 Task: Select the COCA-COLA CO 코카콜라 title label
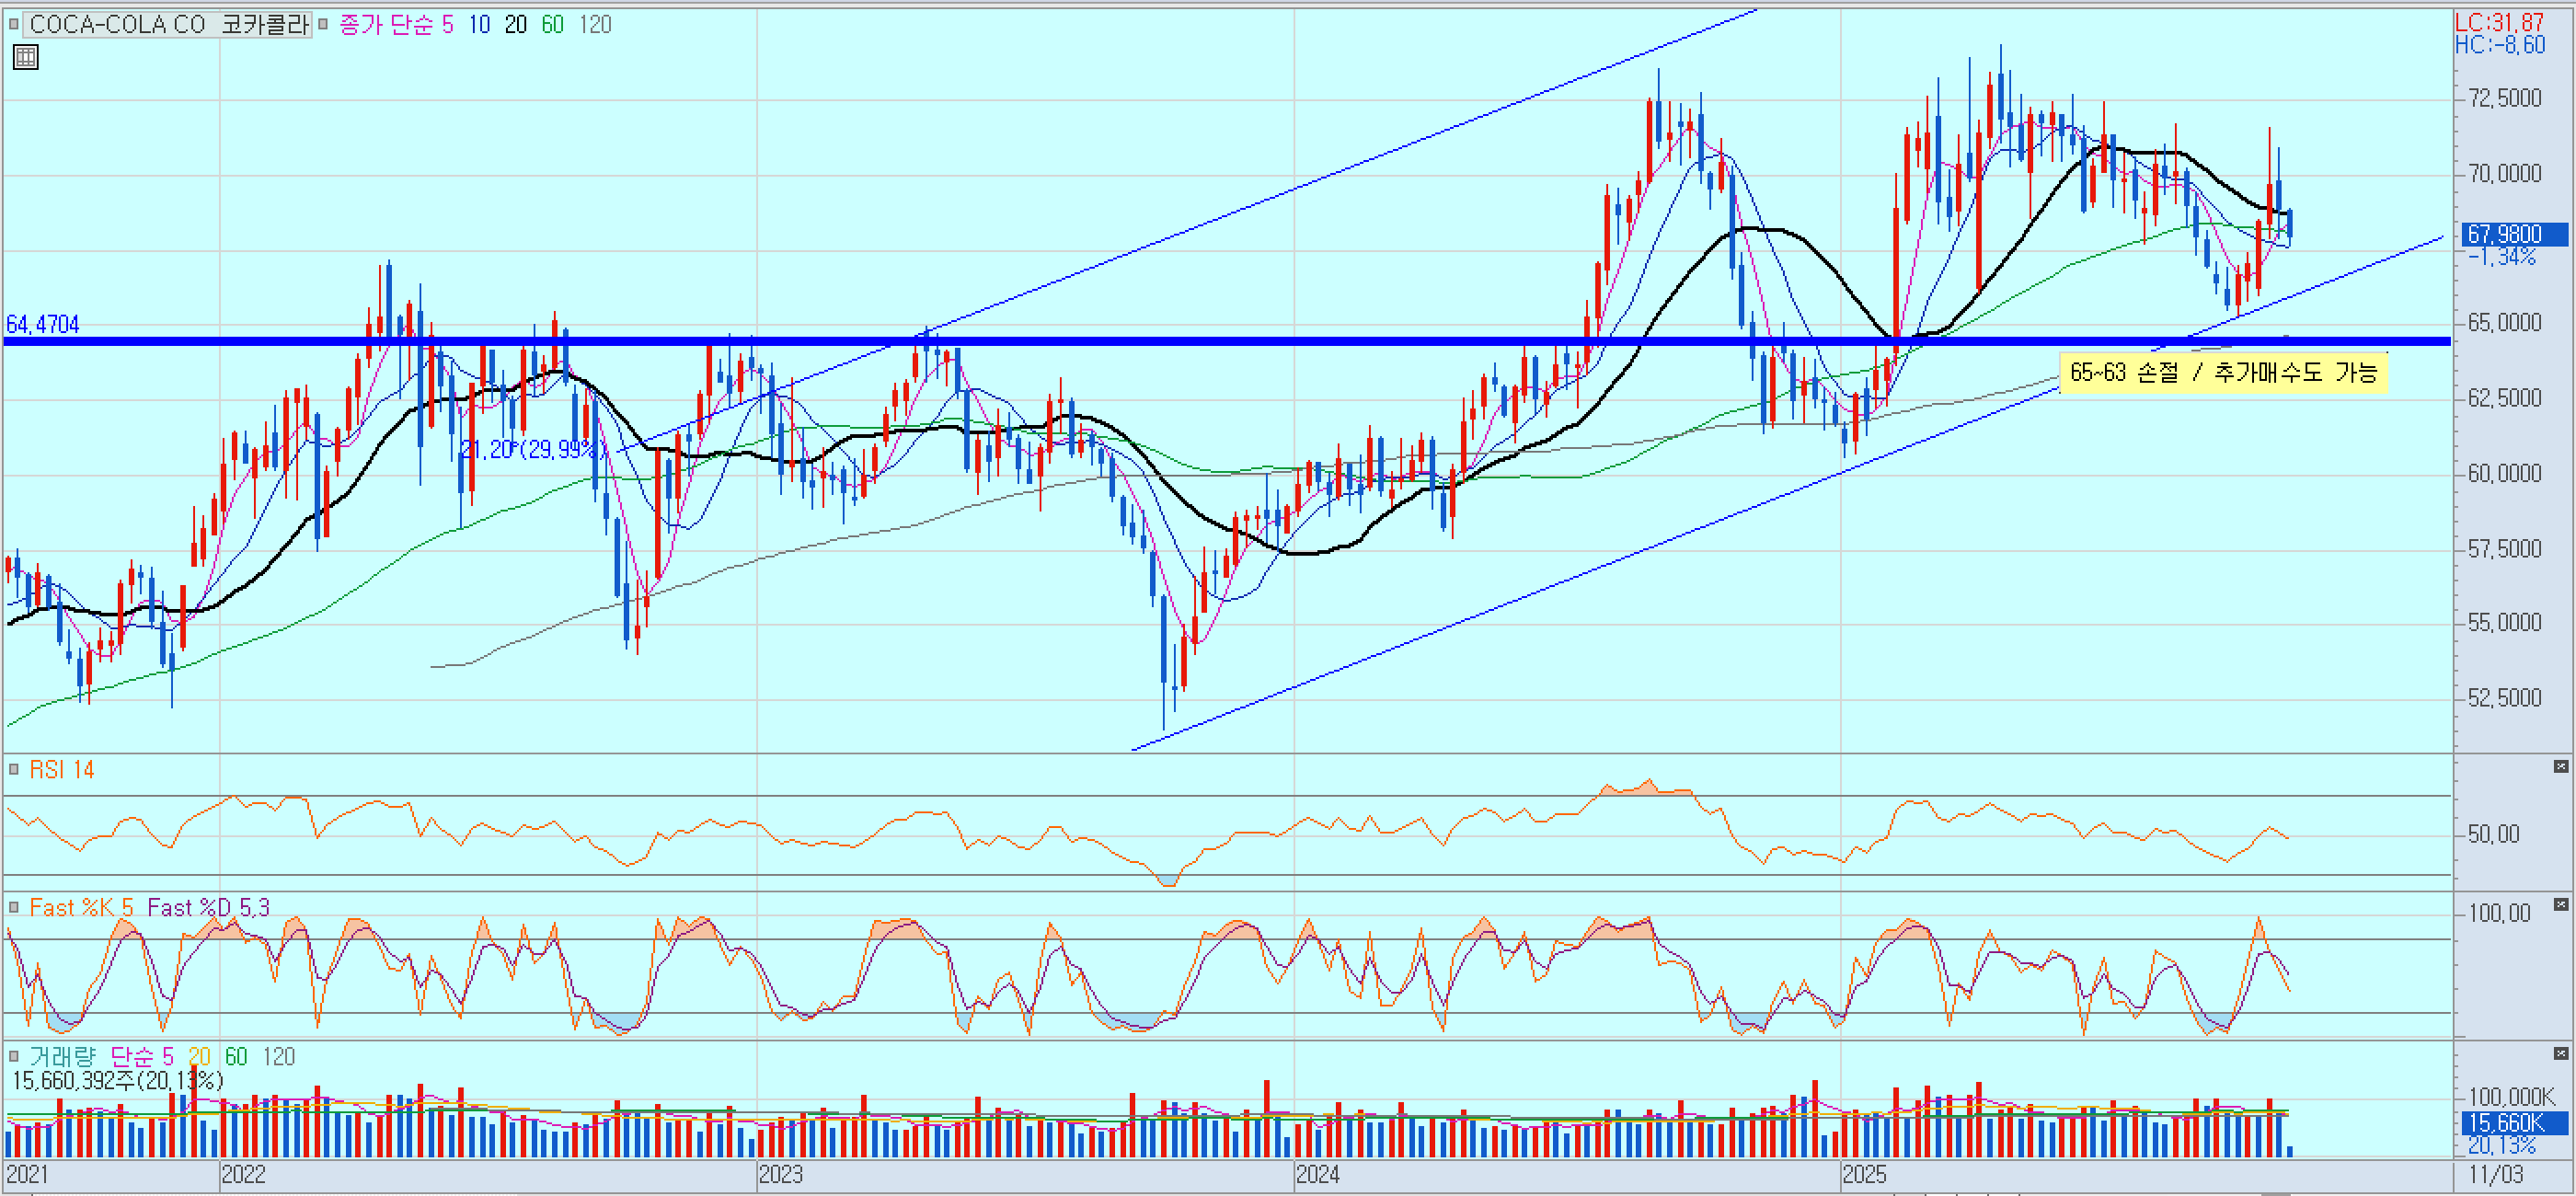pyautogui.click(x=168, y=24)
